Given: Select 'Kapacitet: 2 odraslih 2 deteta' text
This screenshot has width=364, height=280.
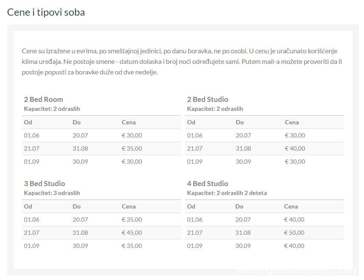Looking at the screenshot, I should [x=227, y=193].
